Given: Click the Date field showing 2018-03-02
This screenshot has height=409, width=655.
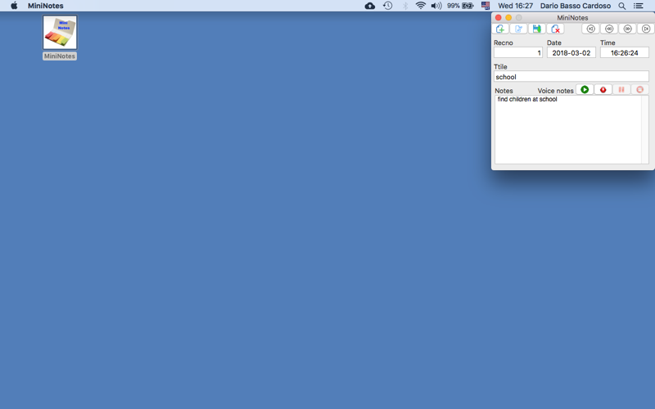Looking at the screenshot, I should (571, 53).
